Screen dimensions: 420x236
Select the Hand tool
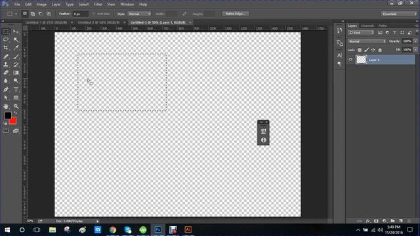pyautogui.click(x=6, y=106)
